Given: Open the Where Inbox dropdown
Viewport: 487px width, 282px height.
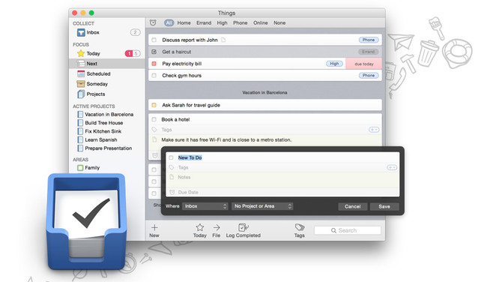Looking at the screenshot, I should tap(205, 206).
